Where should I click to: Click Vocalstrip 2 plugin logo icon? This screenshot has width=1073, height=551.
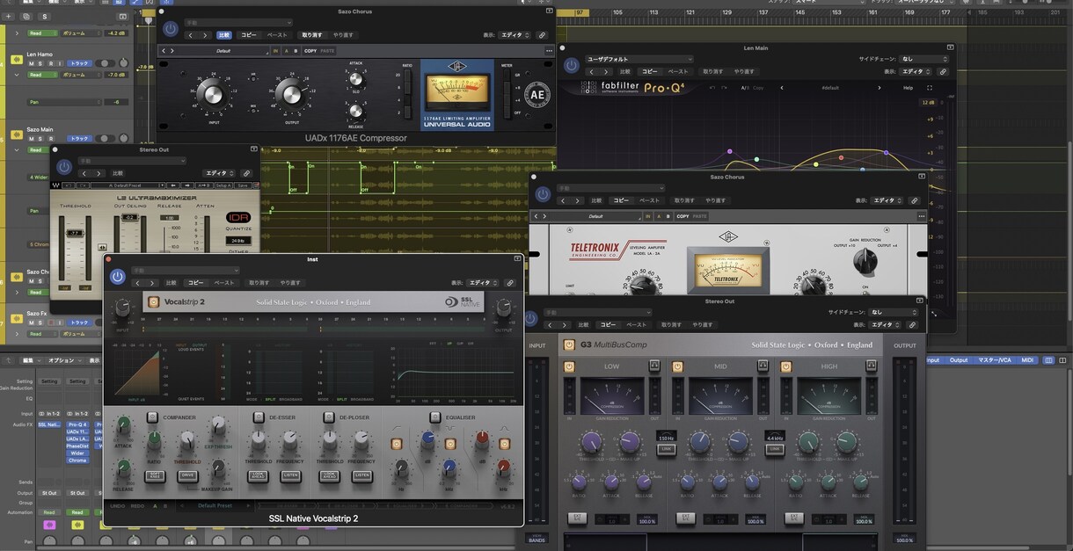click(x=153, y=302)
